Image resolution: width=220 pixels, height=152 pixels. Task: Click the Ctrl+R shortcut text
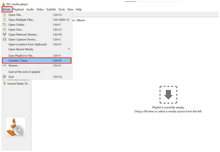[57, 61]
